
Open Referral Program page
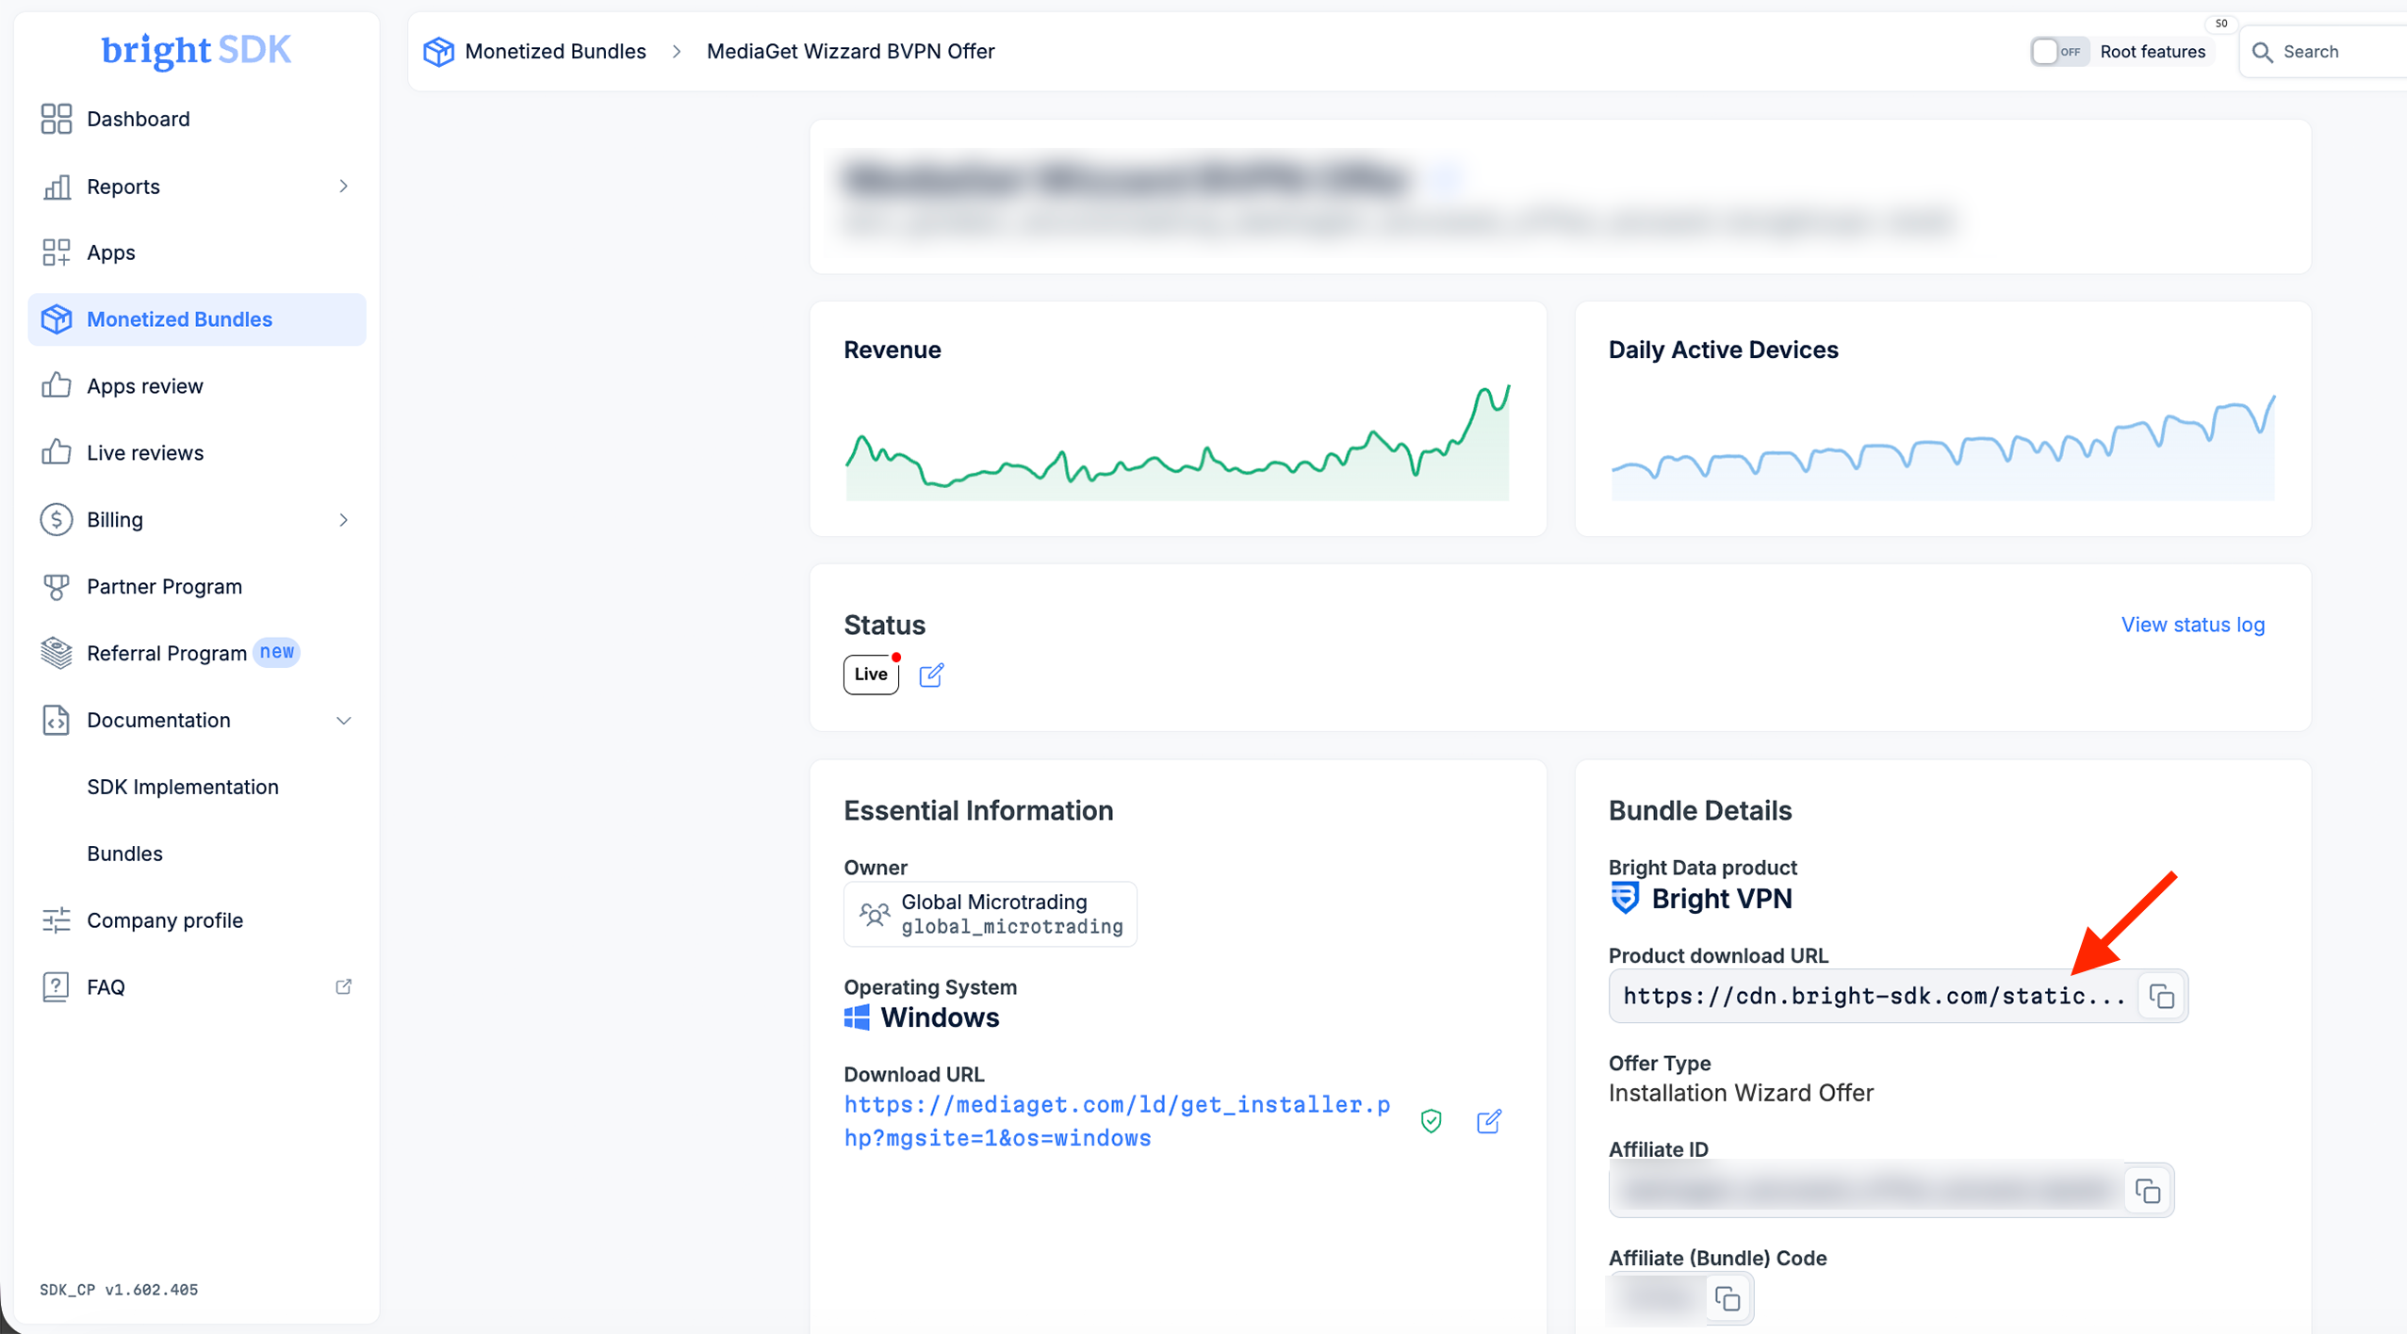166,653
